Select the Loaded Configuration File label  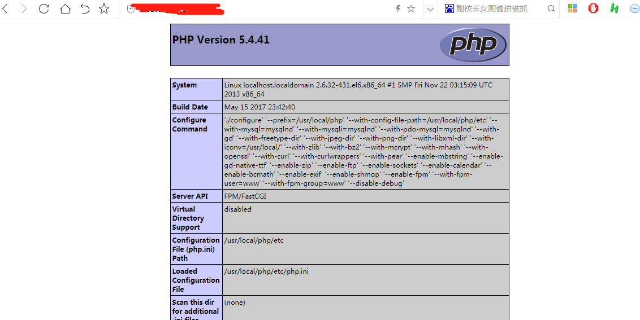tap(196, 280)
